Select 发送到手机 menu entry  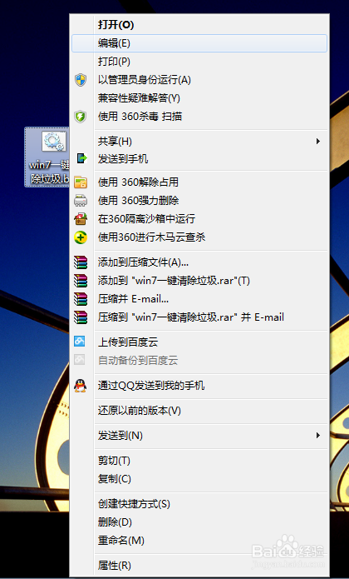(x=199, y=159)
